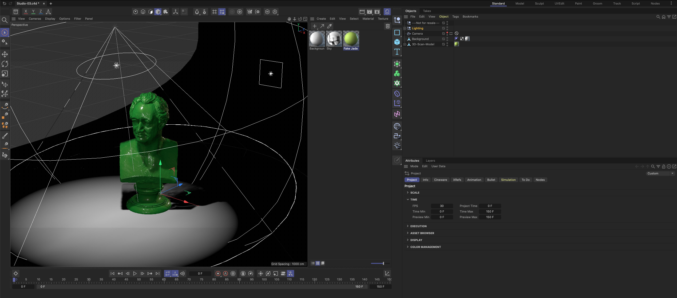
Task: Expand the COLOR MANAGEMENT section
Action: click(x=408, y=247)
